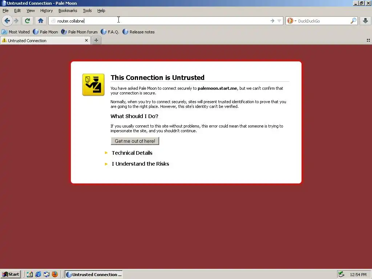This screenshot has height=279, width=372.
Task: Reload the current page
Action: 28,21
